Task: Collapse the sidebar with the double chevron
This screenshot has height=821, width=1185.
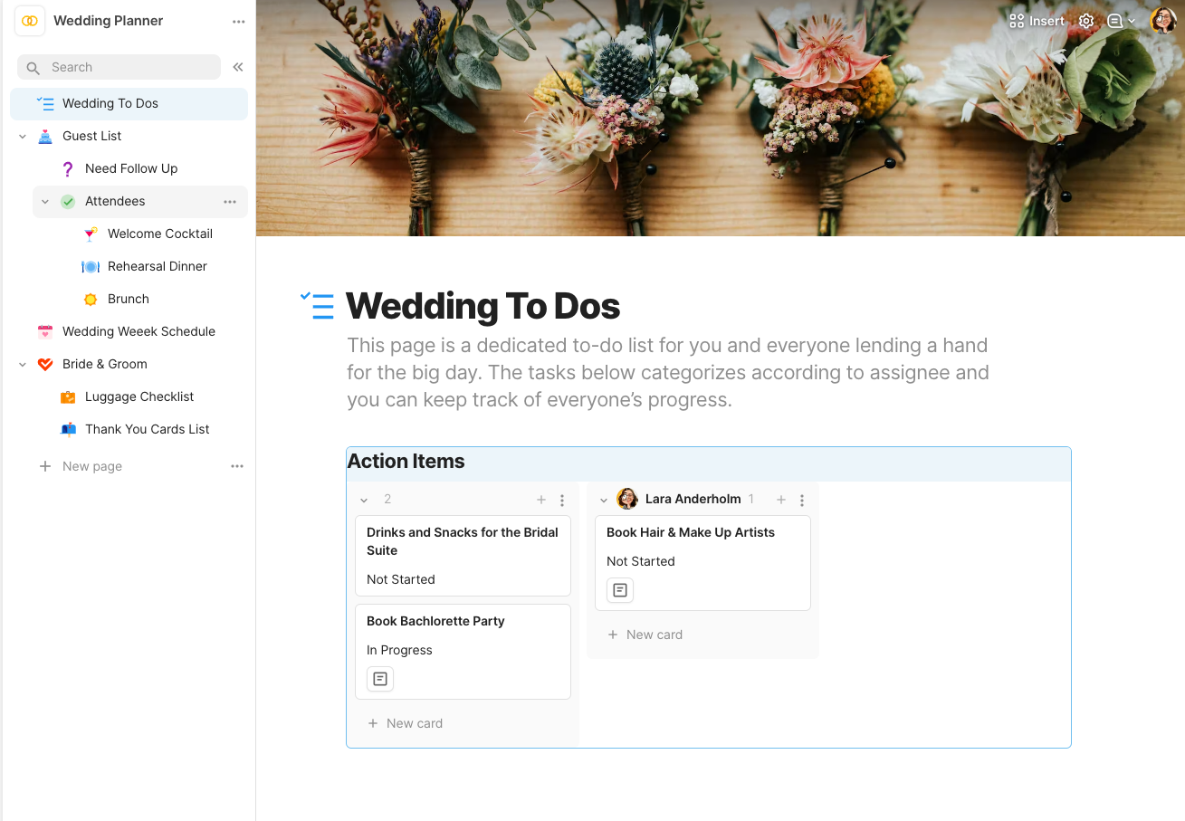Action: (x=238, y=67)
